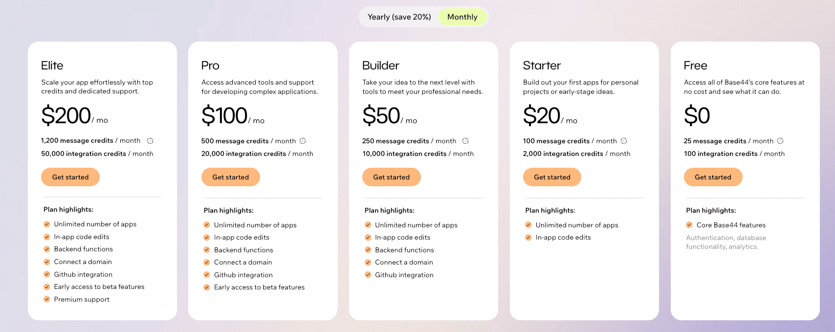Open the Starter message credits info icon
The height and width of the screenshot is (332, 835).
pos(624,140)
